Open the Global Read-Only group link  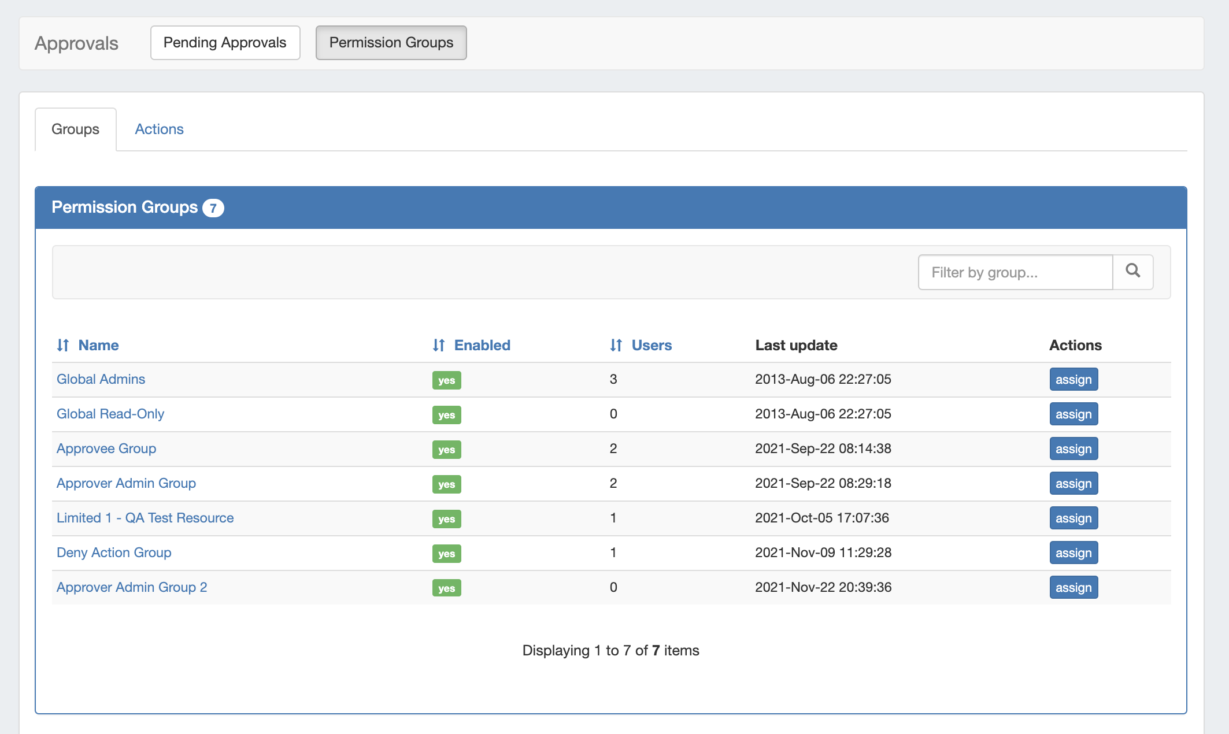pos(110,414)
